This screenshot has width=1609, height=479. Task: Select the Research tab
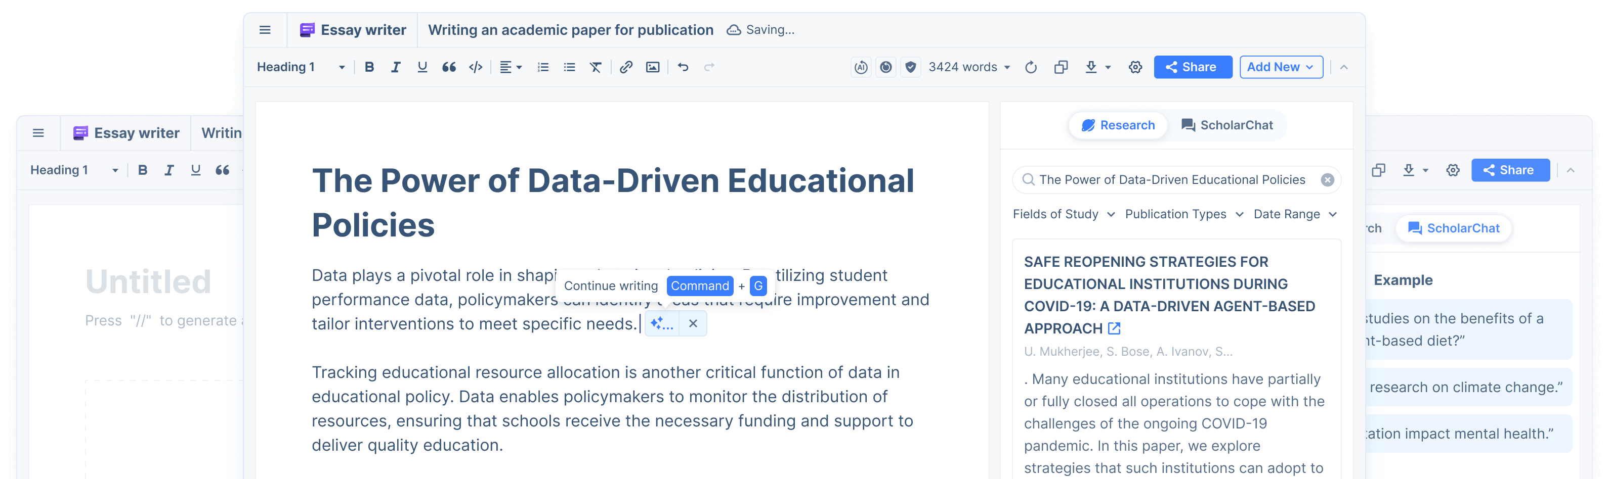point(1118,125)
